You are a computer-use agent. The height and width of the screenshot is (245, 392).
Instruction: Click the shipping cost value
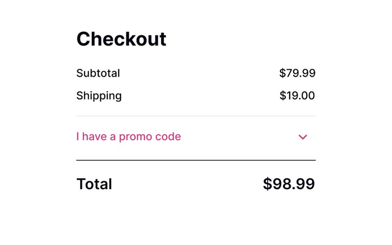297,96
